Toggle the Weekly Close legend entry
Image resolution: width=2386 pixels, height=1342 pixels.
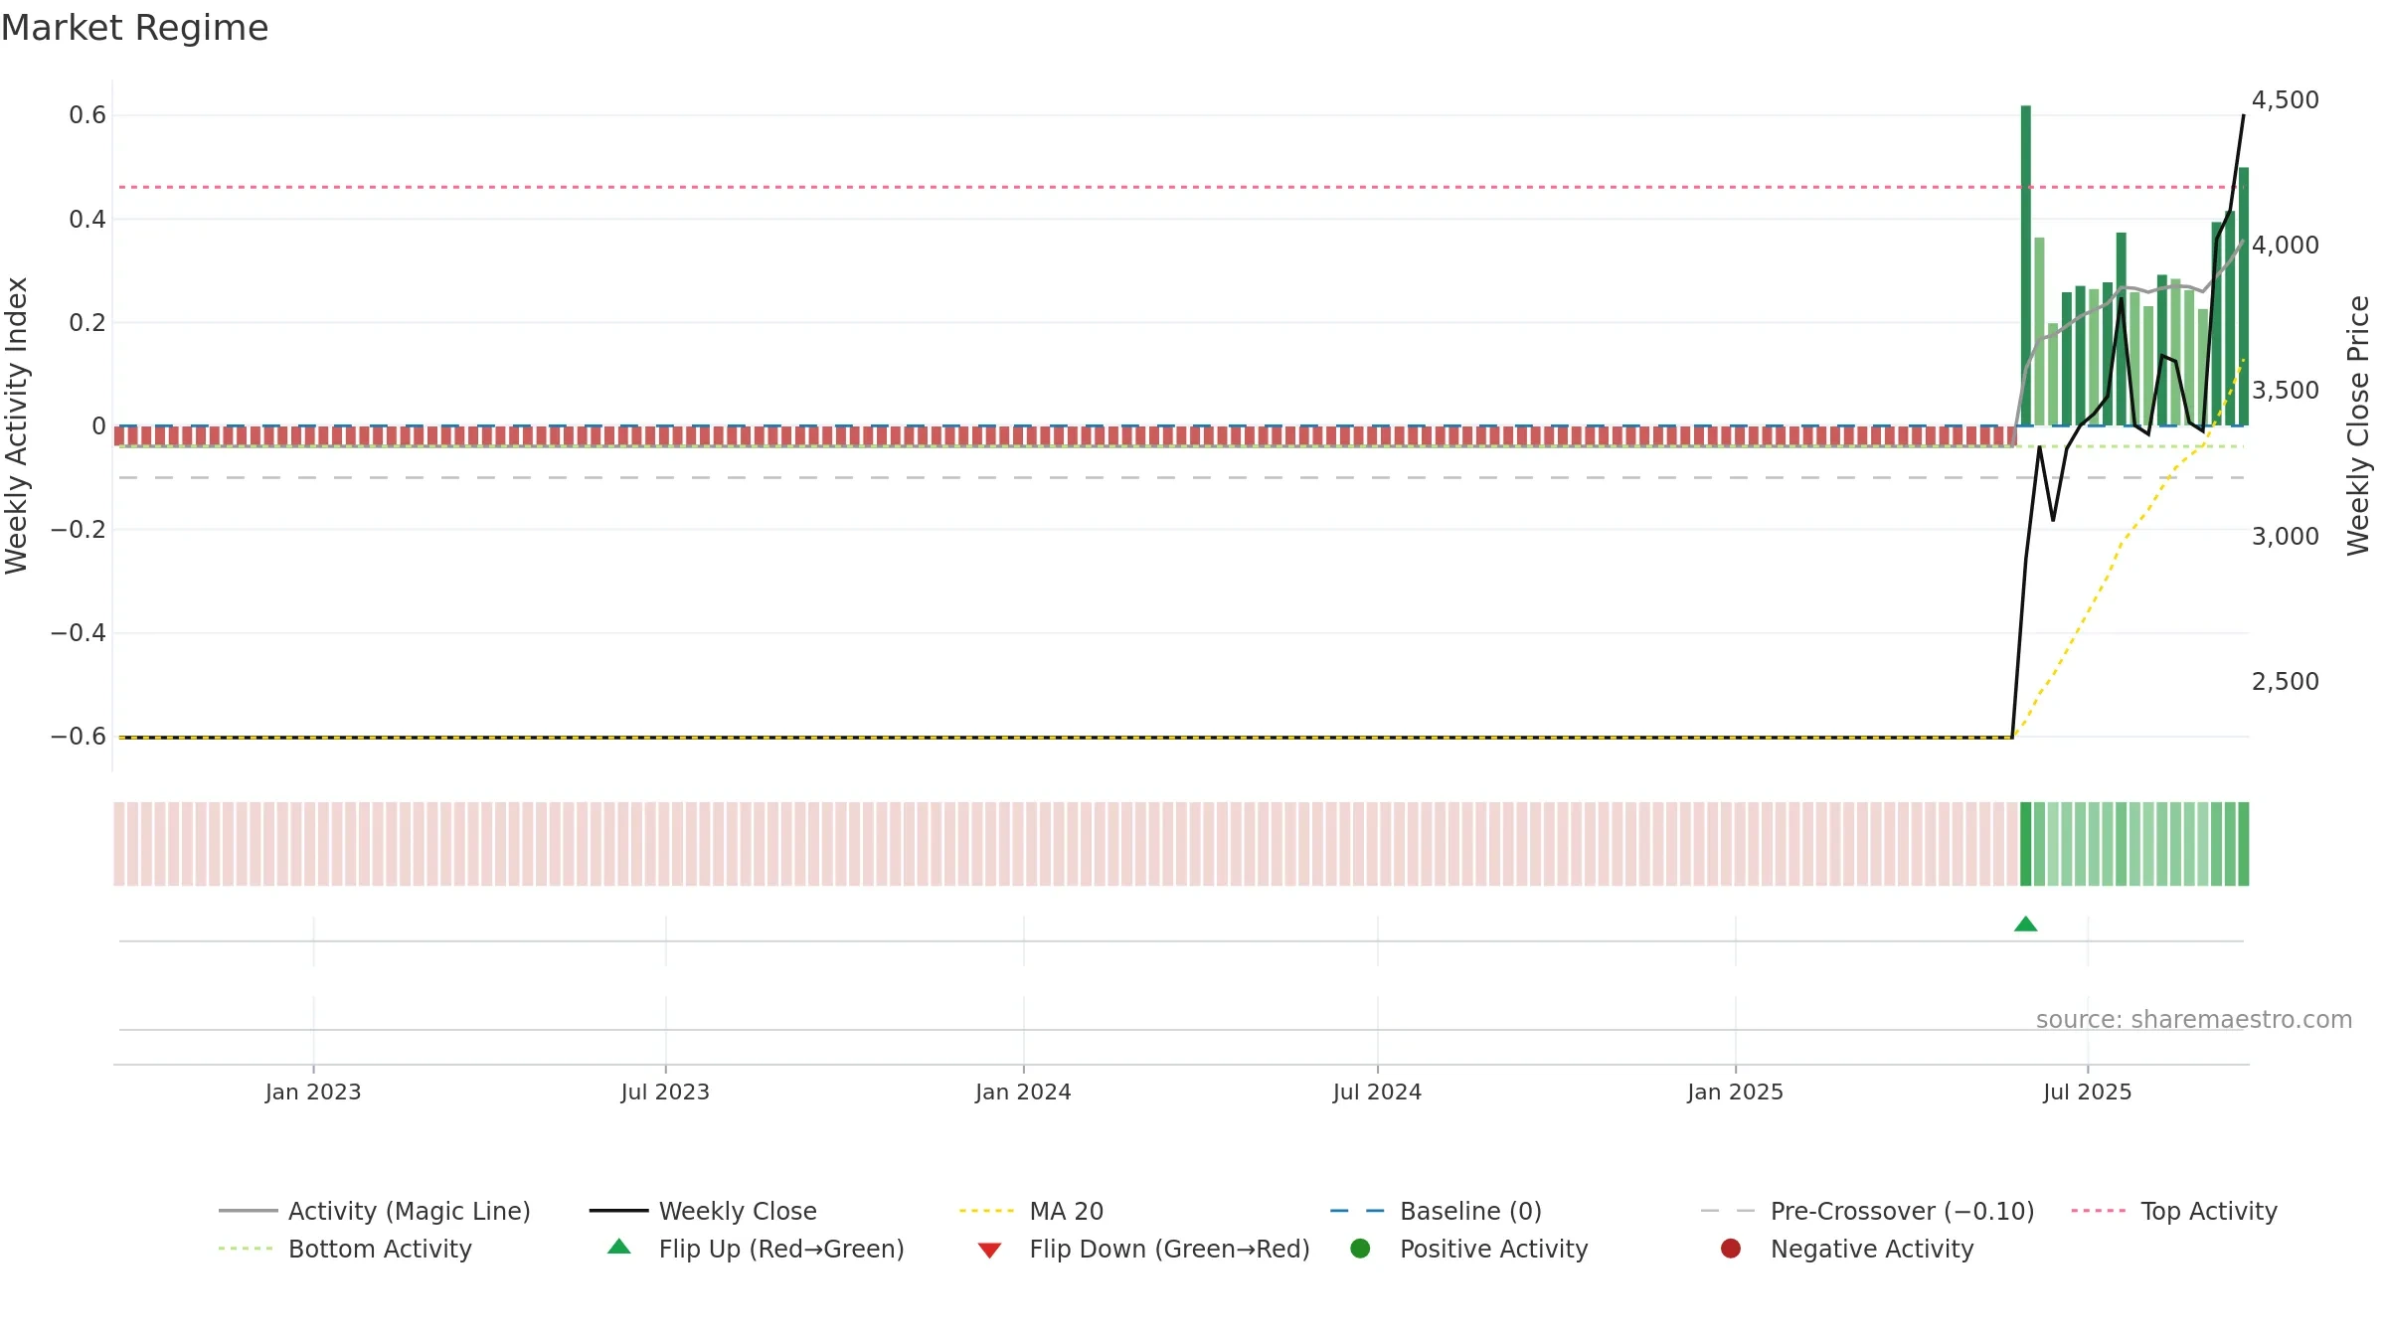(x=703, y=1211)
